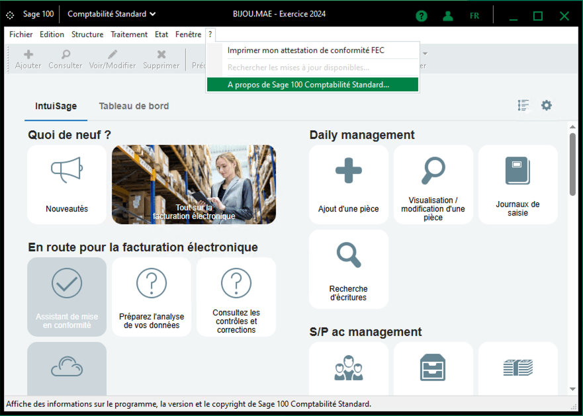Open Consultez les contrôles et corrections tile
The image size is (583, 416).
tap(236, 297)
